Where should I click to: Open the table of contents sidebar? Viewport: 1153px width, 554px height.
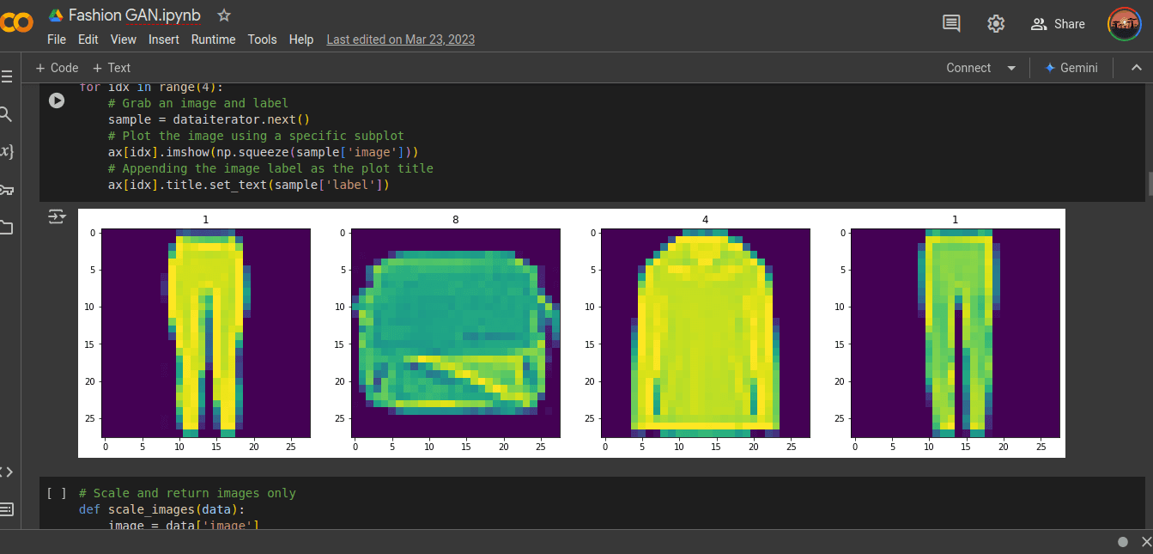click(7, 76)
